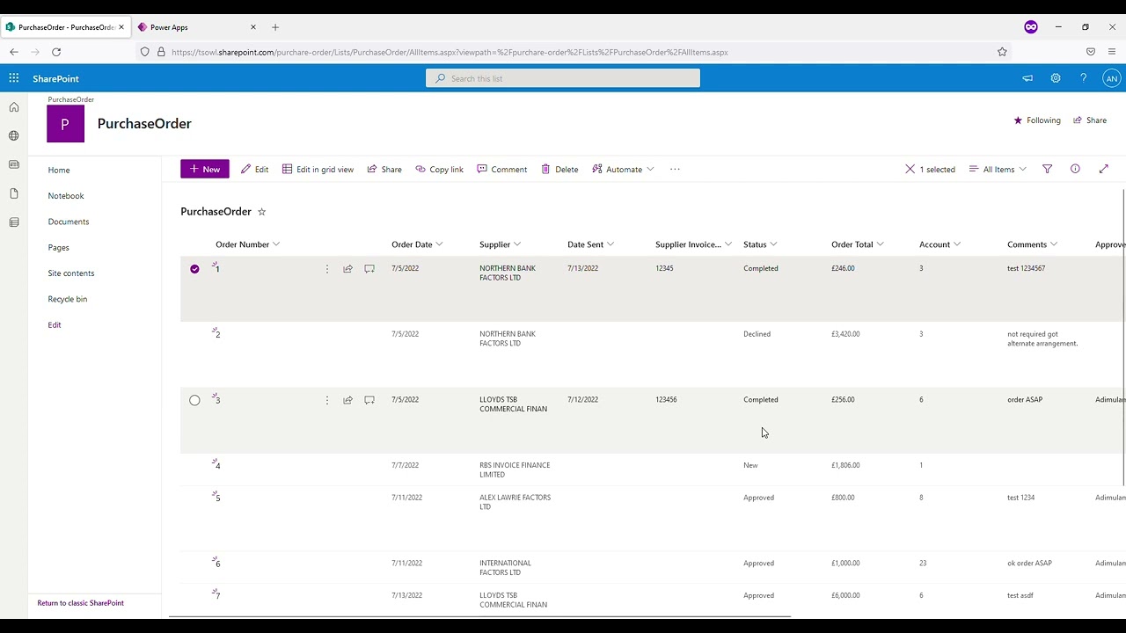Share order 3 row item

(x=348, y=400)
